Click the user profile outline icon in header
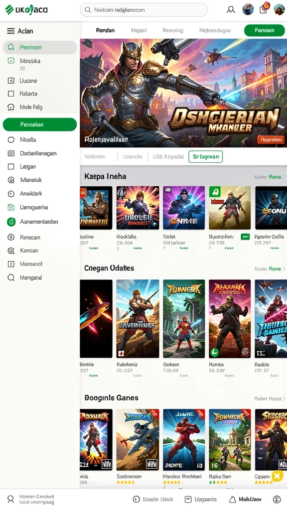The image size is (287, 510). point(231,10)
